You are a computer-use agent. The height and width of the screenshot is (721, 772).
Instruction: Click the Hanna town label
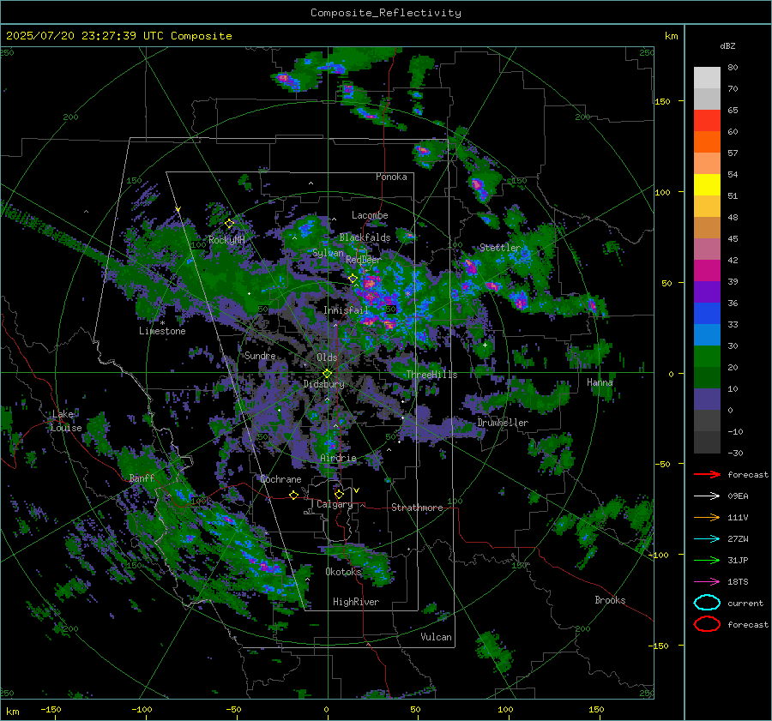pyautogui.click(x=600, y=382)
